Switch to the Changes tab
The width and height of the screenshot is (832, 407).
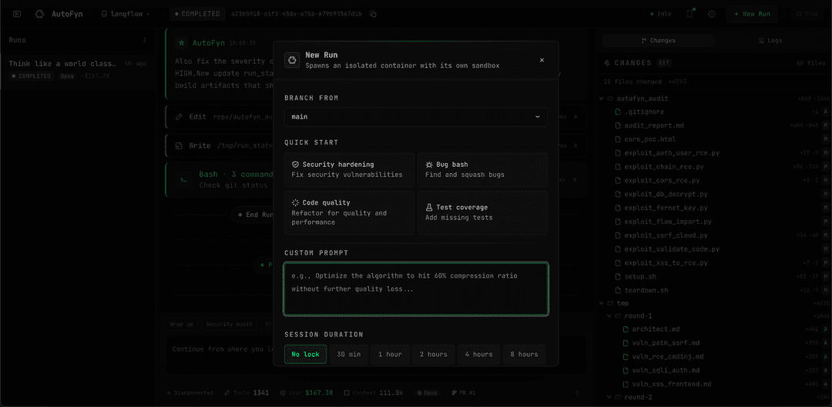point(659,40)
